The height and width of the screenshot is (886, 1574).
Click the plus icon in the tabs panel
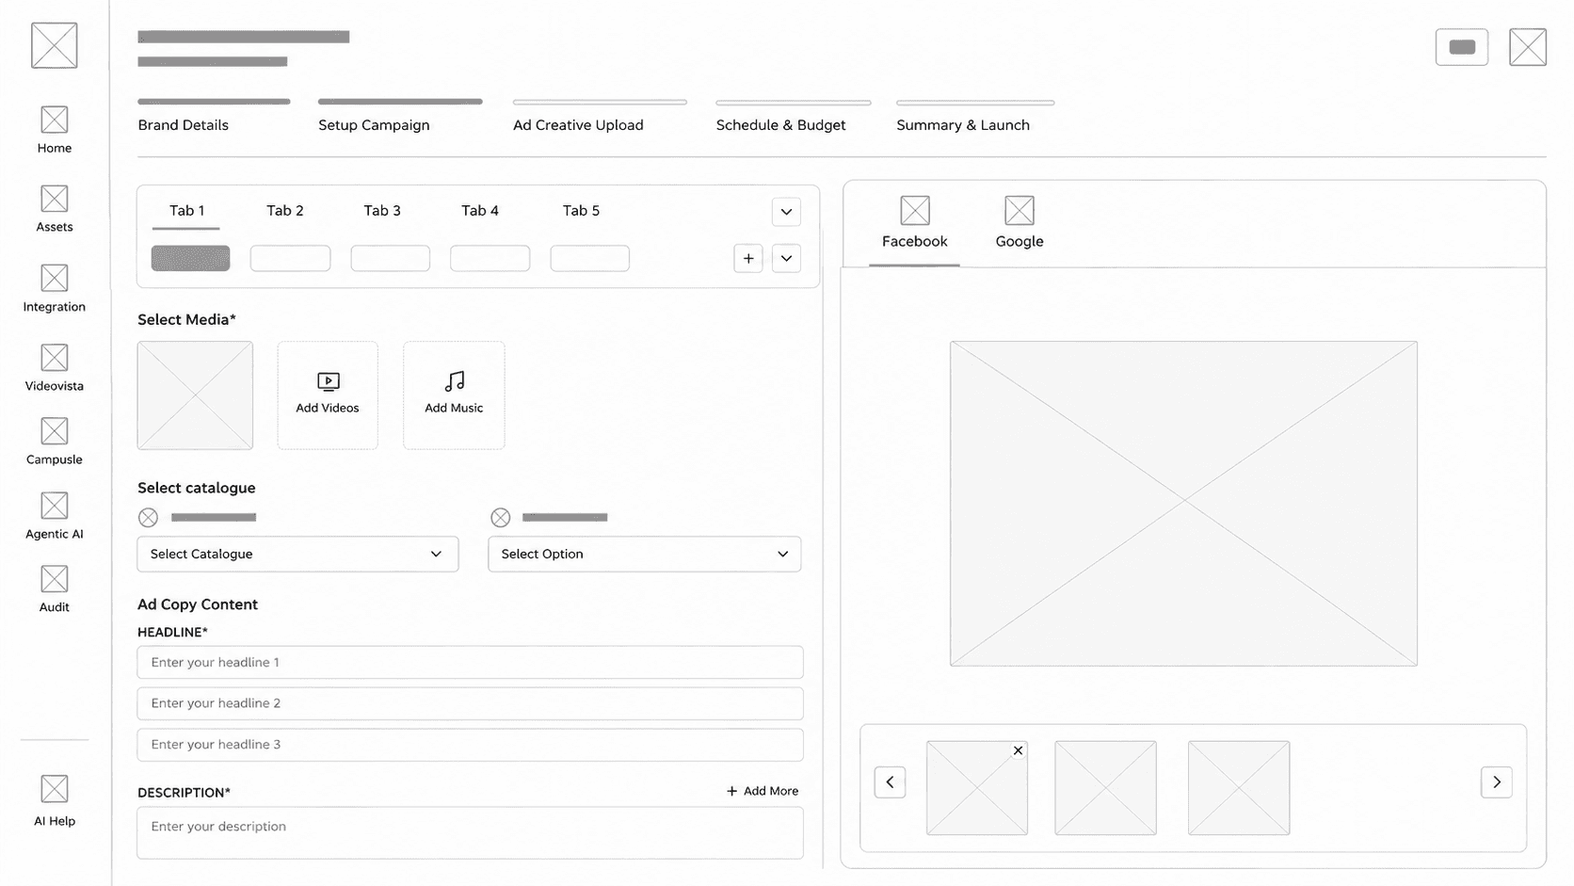coord(748,258)
